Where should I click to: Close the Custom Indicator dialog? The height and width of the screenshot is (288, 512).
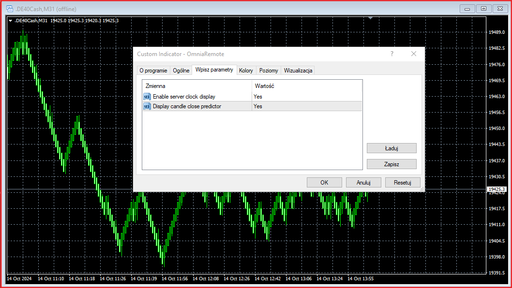click(x=413, y=54)
